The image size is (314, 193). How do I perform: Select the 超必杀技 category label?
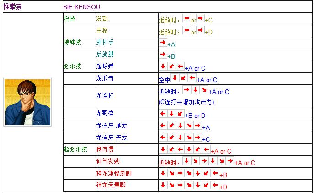pos(75,149)
